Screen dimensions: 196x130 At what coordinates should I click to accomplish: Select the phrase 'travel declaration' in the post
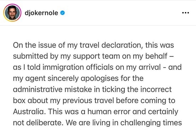tap(111, 45)
